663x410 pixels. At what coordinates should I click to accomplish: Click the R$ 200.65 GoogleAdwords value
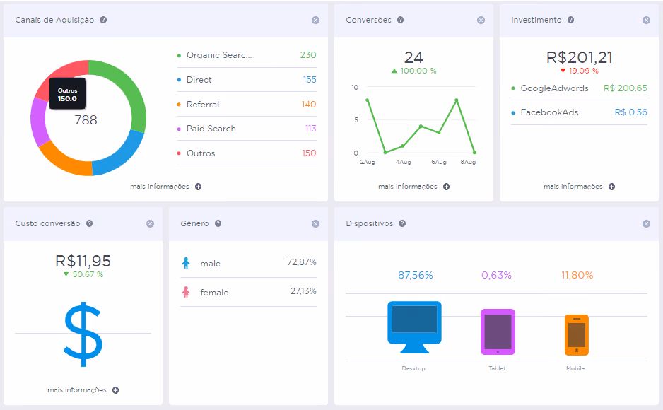tap(625, 88)
